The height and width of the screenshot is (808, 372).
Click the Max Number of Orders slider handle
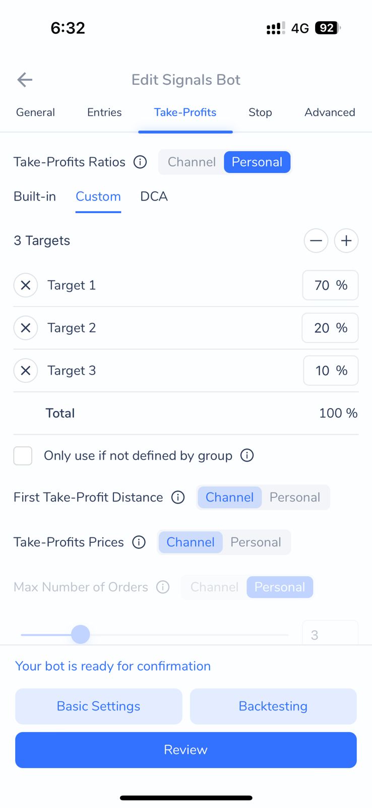point(81,634)
